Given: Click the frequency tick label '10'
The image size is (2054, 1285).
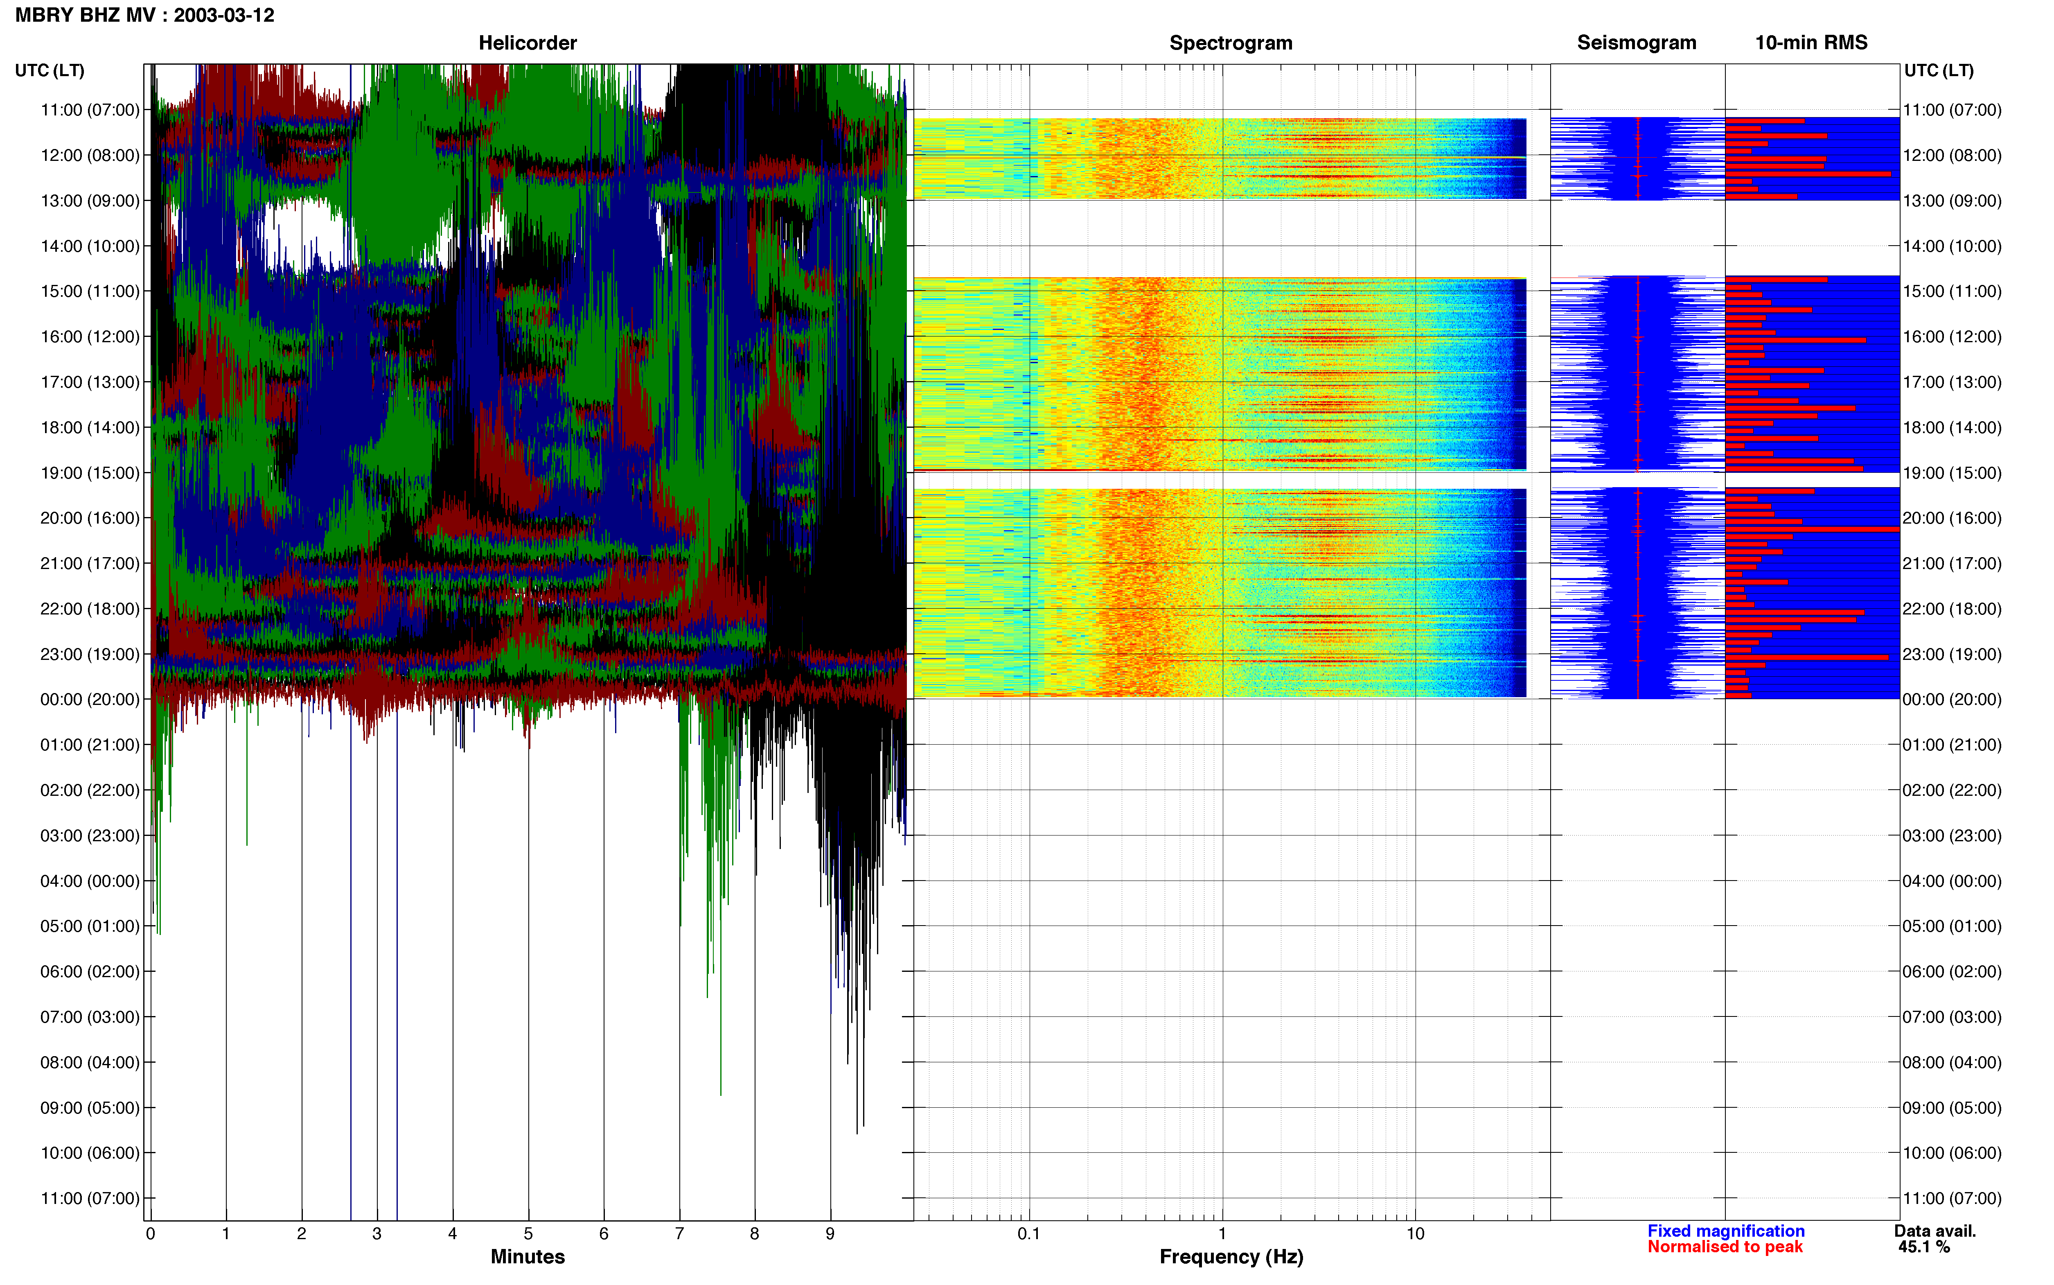Looking at the screenshot, I should [x=1415, y=1234].
